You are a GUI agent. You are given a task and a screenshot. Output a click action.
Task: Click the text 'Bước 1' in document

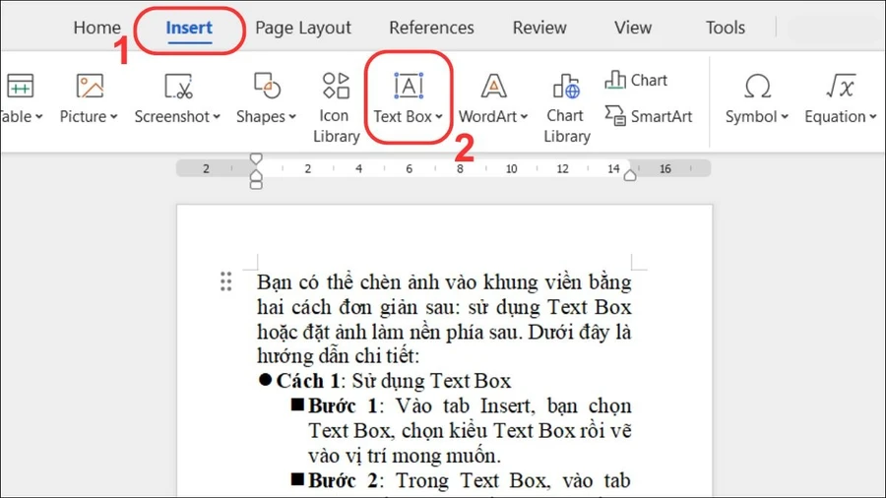(343, 405)
